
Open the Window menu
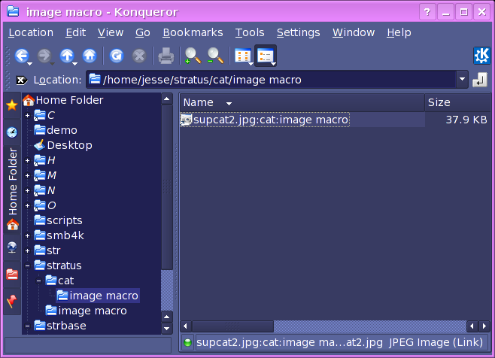[x=354, y=32]
